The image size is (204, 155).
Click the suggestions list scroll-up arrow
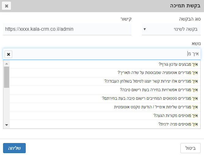(6, 64)
